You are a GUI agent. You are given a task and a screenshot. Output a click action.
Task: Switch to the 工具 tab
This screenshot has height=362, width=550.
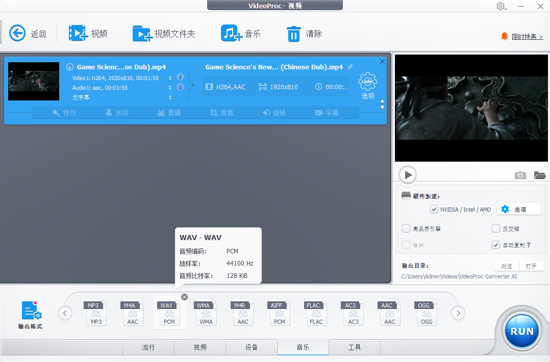[x=354, y=347]
